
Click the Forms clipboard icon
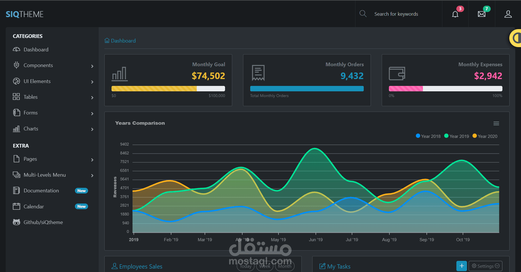click(x=17, y=112)
